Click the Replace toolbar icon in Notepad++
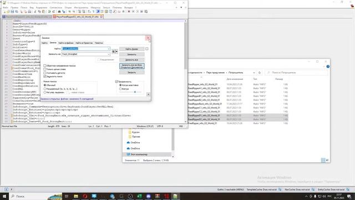Screen dimensions: 355x200 [x=63, y=12]
